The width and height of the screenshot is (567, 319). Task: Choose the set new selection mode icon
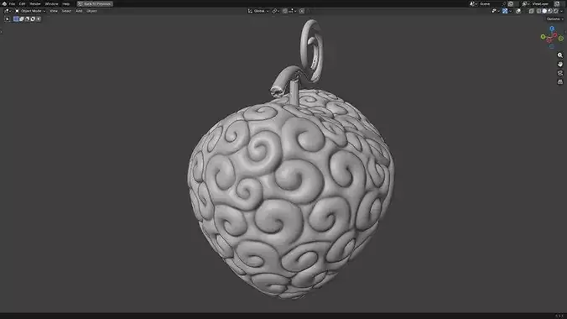tap(16, 18)
